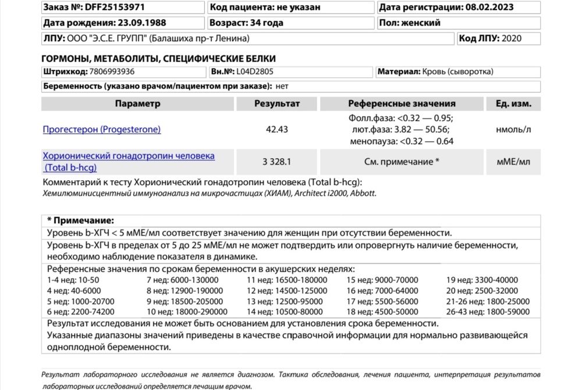Click the 8 нед: 12900-190000 range
The image size is (582, 390).
pos(185,291)
